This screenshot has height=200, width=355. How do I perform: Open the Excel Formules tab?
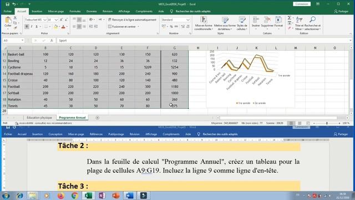[x=75, y=11]
